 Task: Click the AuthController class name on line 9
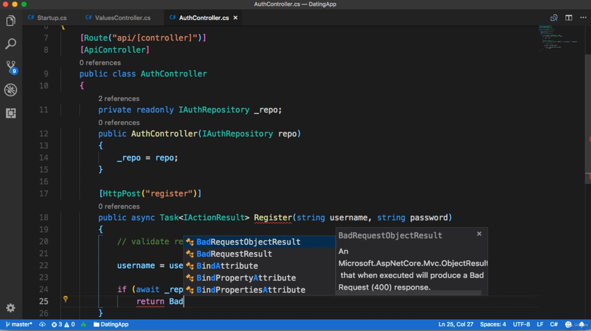174,74
